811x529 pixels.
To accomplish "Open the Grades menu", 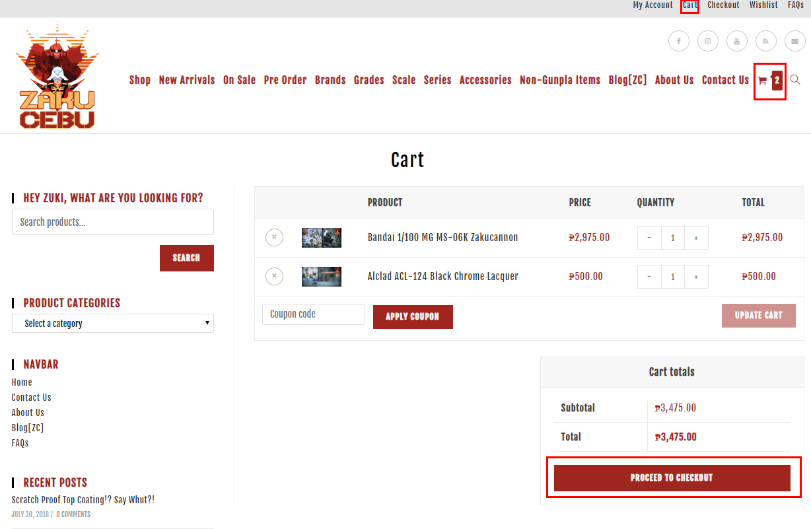I will coord(369,80).
